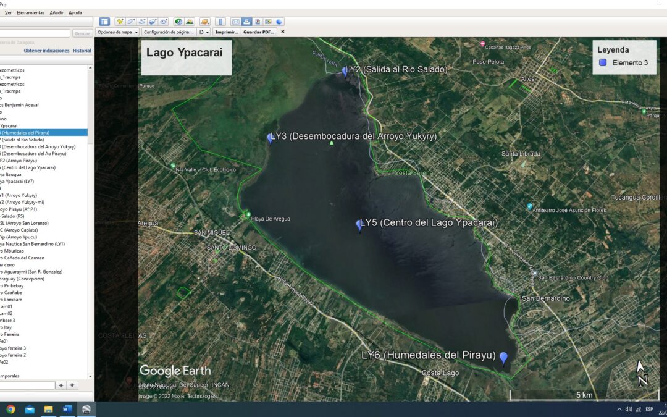Click Guardar PDF button
The width and height of the screenshot is (667, 417).
pos(259,32)
